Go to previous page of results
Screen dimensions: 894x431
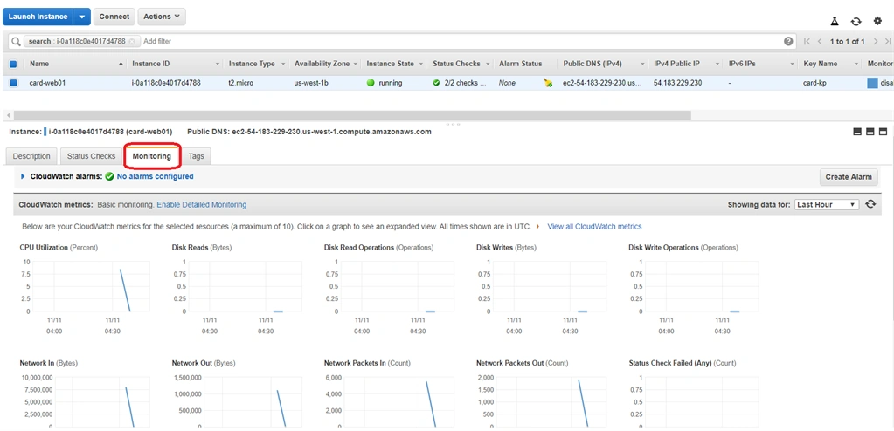(820, 42)
